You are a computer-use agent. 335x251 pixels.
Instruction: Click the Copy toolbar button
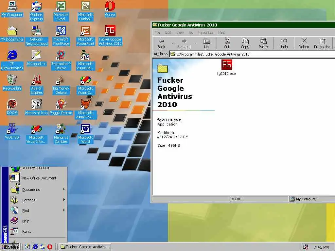(245, 43)
